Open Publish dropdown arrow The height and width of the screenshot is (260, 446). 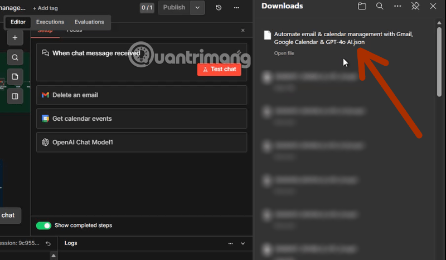pos(197,8)
